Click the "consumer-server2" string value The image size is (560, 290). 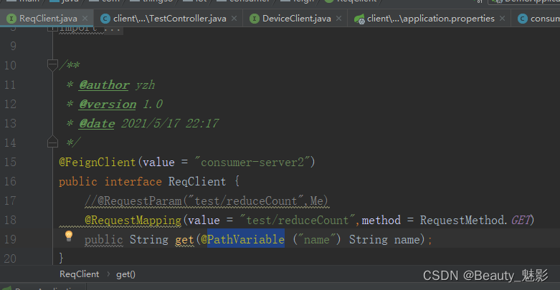click(x=252, y=163)
